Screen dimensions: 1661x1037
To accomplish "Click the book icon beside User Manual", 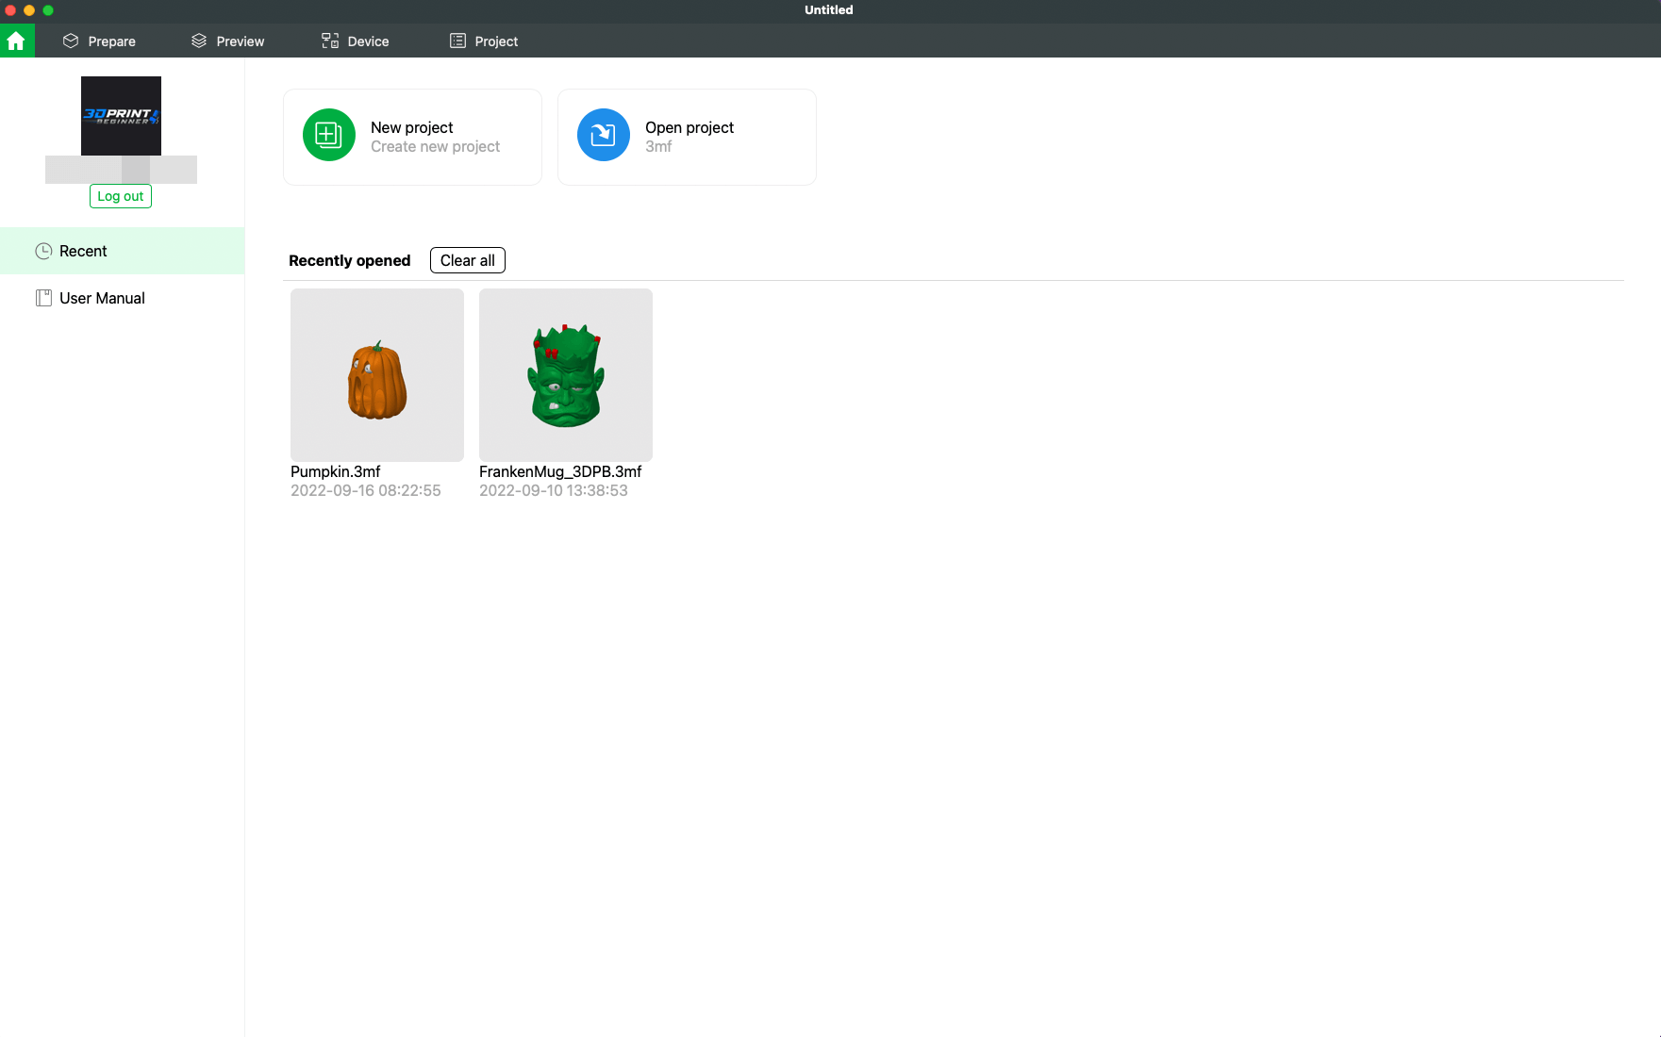I will [x=43, y=298].
